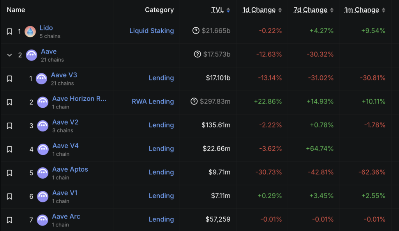Collapse the Aave parent row chevron
The image size is (399, 231).
pyautogui.click(x=10, y=55)
